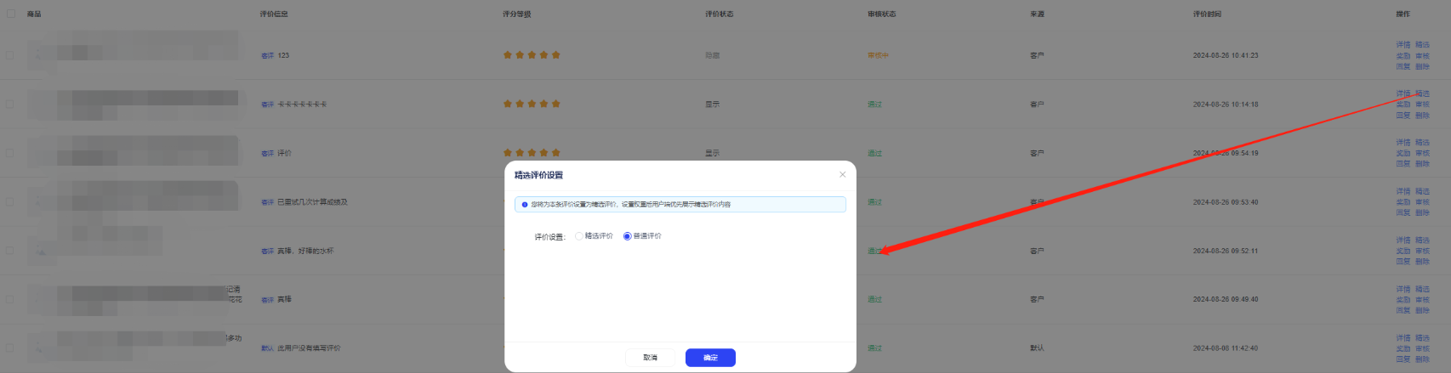This screenshot has width=1451, height=373.
Task: Tick the checkbox for the '123' review row
Action: tap(10, 55)
